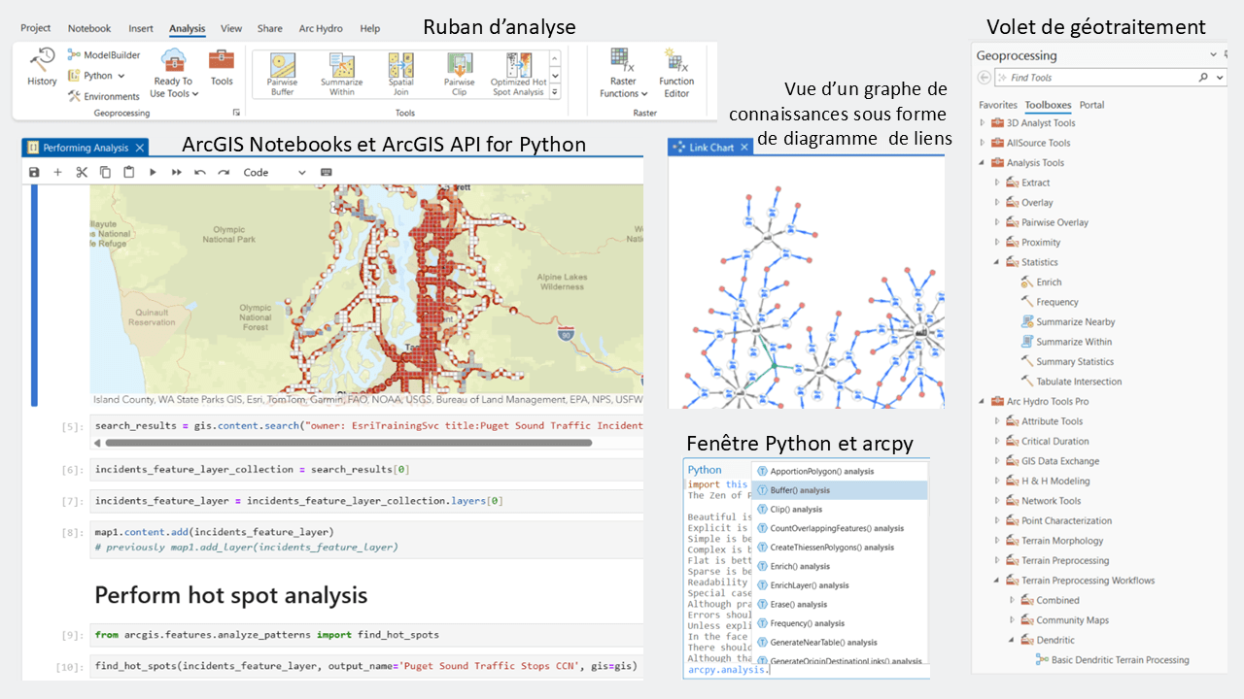Choose the Pairwise Clip gallery tool
Screen dimensions: 1244x699
(460, 74)
